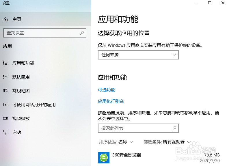Focus the 搜索此列表 search field
The height and width of the screenshot is (166, 229).
pos(138,128)
